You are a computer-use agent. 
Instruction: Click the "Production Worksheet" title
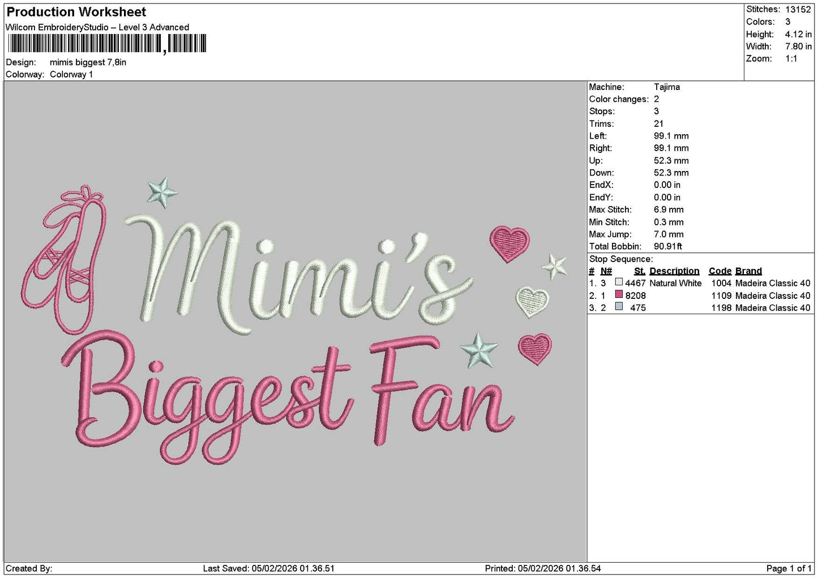coord(76,12)
